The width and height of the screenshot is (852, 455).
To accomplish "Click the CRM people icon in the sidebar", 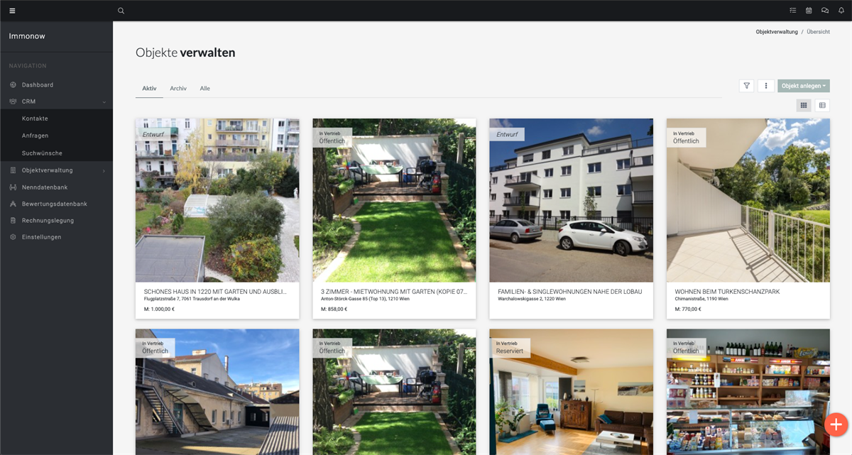I will click(13, 102).
